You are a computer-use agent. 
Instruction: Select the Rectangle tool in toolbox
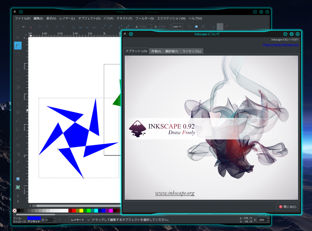[18, 79]
